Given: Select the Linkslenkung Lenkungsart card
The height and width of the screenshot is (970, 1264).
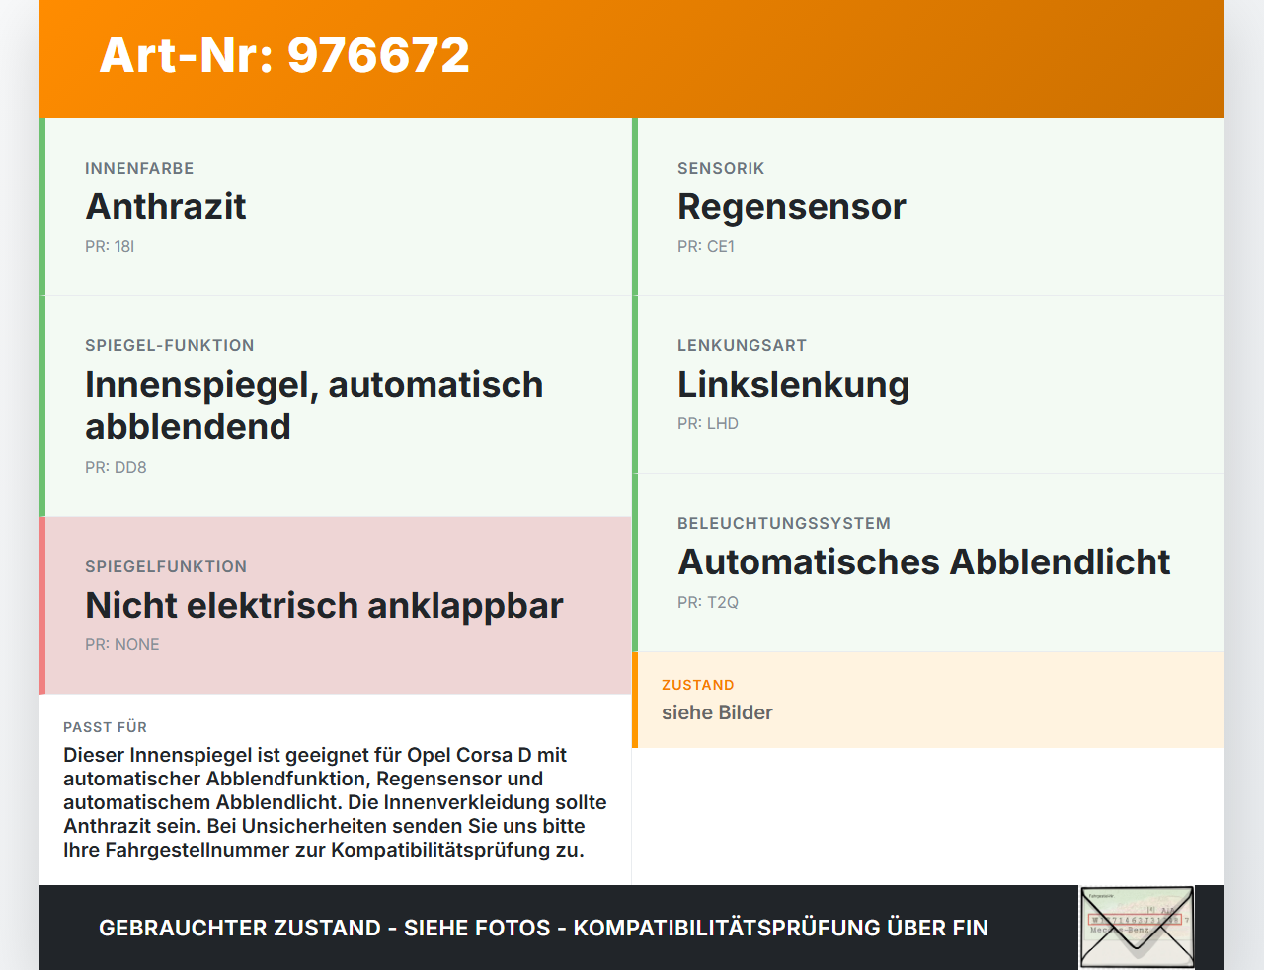Looking at the screenshot, I should click(928, 384).
